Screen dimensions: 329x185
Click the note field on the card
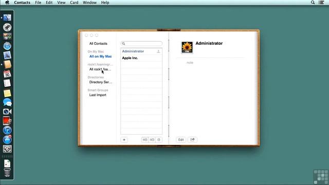tap(190, 63)
